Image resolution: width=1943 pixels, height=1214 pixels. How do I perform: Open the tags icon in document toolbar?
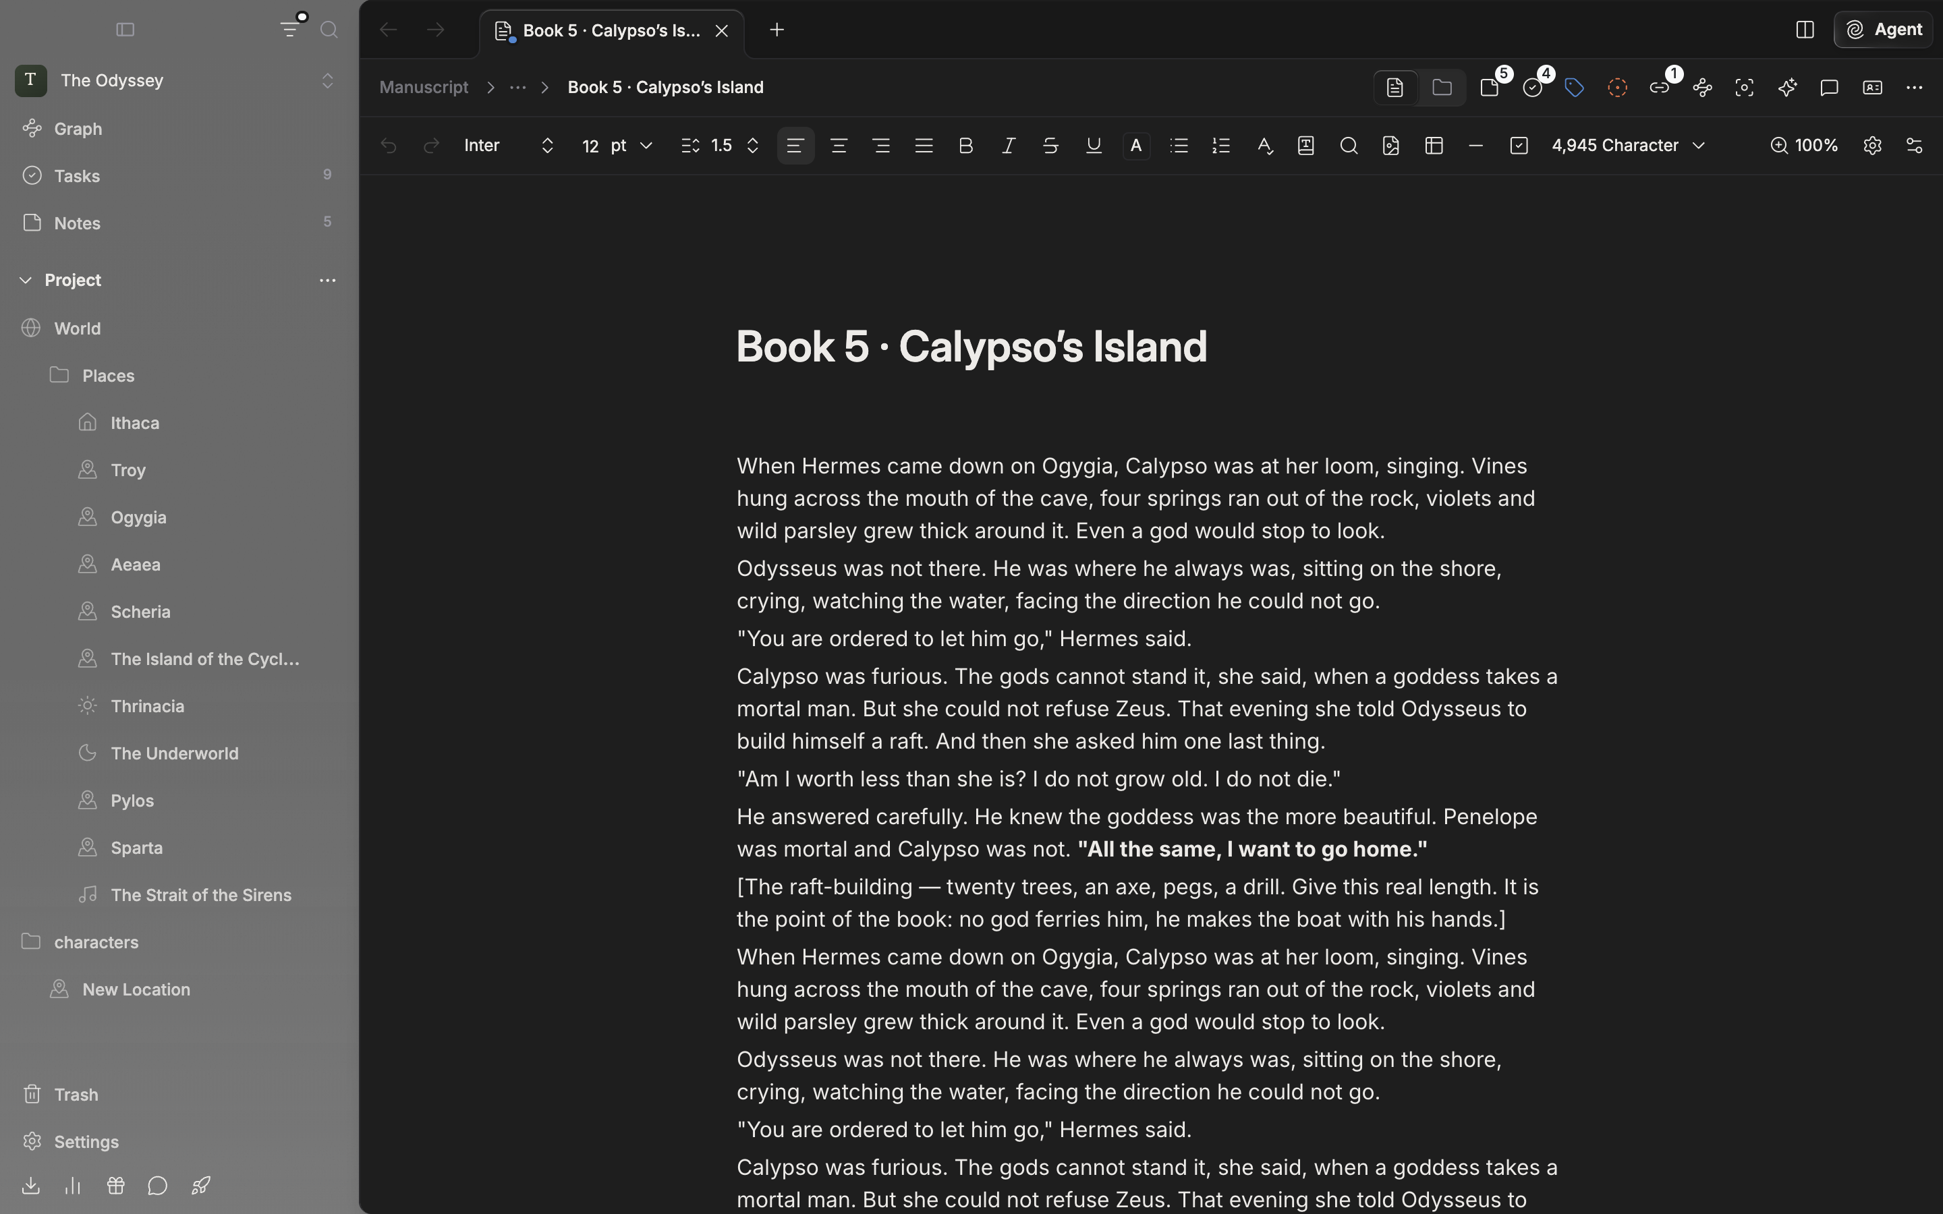point(1575,88)
